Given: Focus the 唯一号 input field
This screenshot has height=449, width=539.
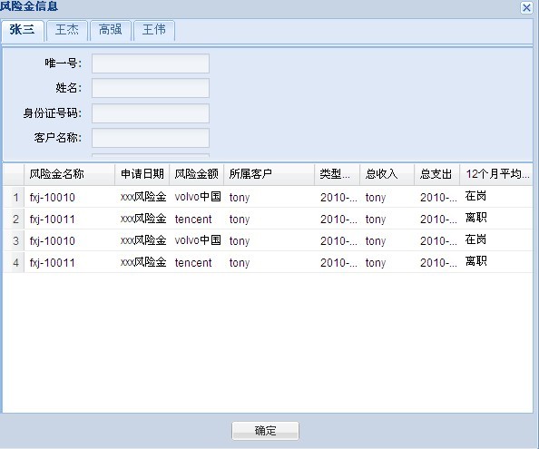Looking at the screenshot, I should [x=151, y=63].
